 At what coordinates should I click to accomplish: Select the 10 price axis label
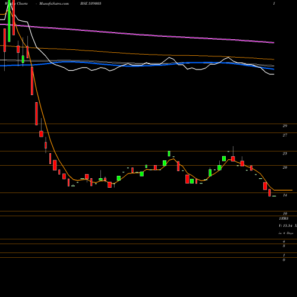[285, 214]
